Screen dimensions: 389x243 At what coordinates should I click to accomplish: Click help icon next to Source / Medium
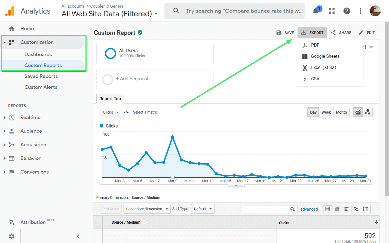click(x=145, y=222)
